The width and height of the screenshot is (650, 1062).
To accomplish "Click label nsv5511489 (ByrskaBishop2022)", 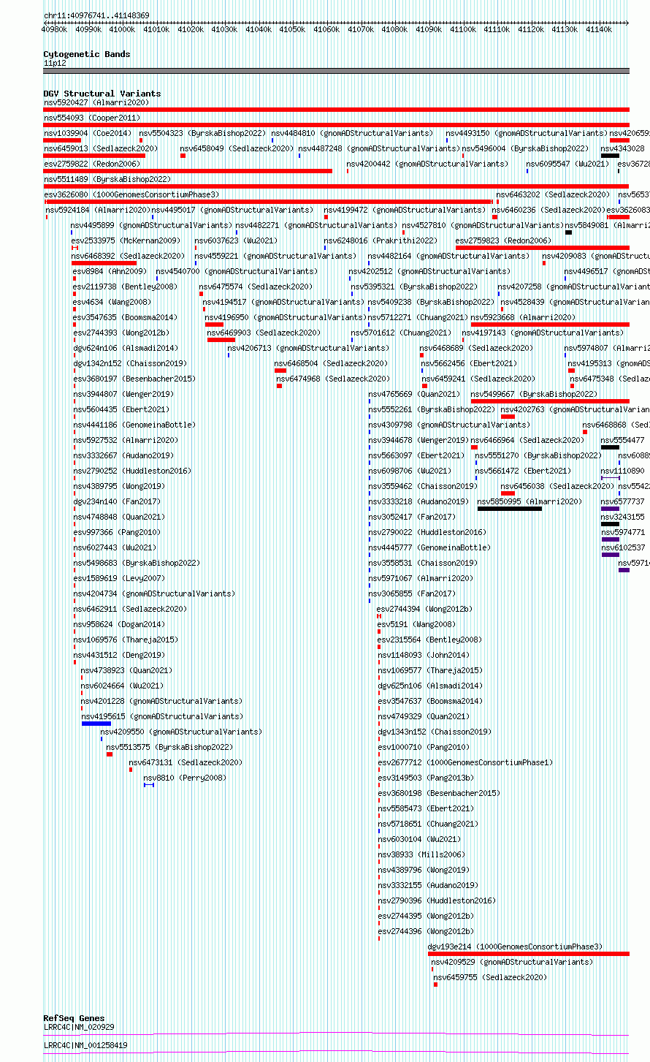I will click(x=107, y=179).
